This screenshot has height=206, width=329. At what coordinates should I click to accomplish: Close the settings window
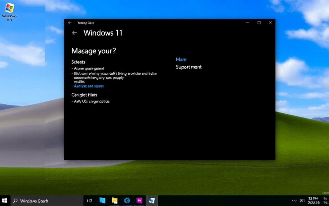click(x=270, y=23)
